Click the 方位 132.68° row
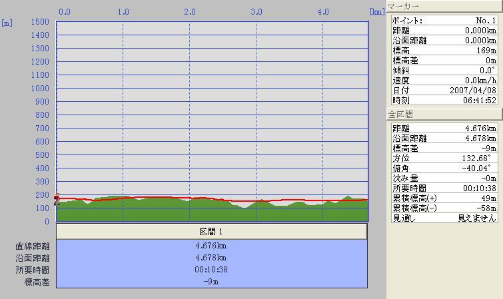 point(444,158)
